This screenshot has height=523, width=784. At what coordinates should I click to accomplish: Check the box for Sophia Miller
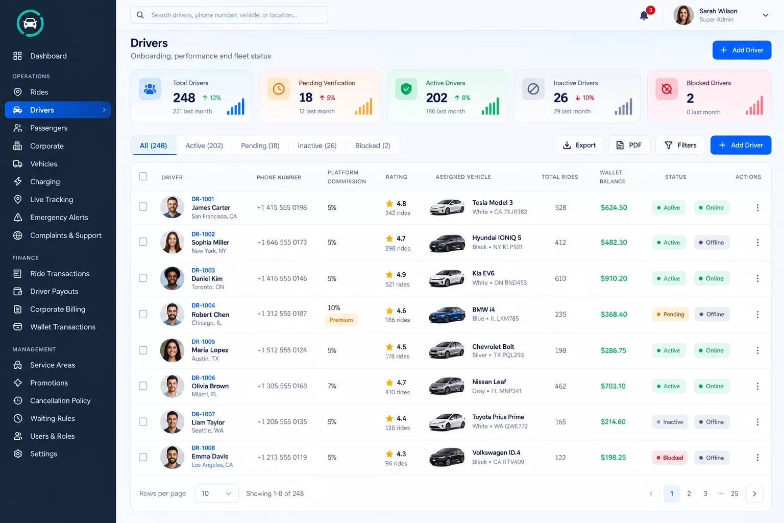click(x=143, y=242)
